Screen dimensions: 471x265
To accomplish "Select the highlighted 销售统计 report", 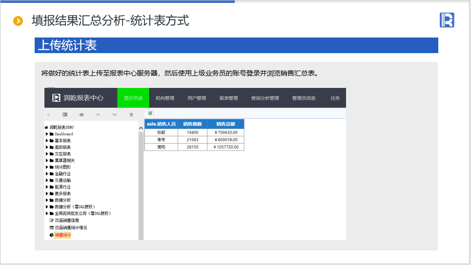I will [63, 235].
